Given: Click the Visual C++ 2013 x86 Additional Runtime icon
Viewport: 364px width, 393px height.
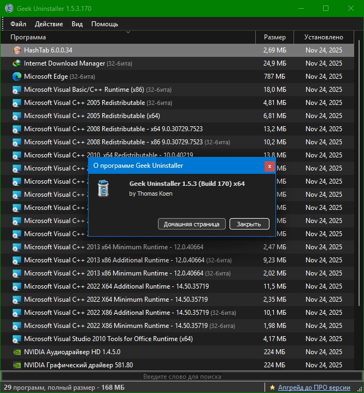Looking at the screenshot, I should pyautogui.click(x=17, y=260).
